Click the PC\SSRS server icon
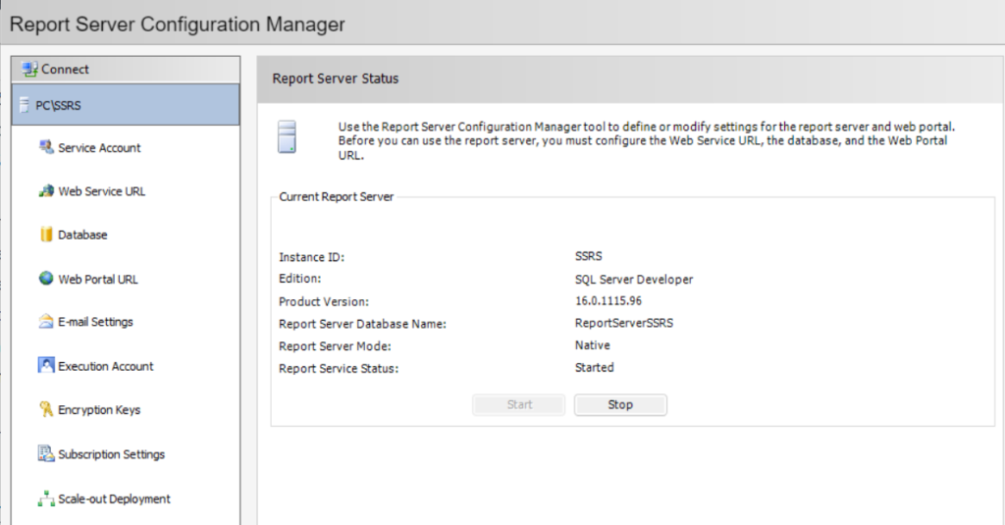 point(25,105)
